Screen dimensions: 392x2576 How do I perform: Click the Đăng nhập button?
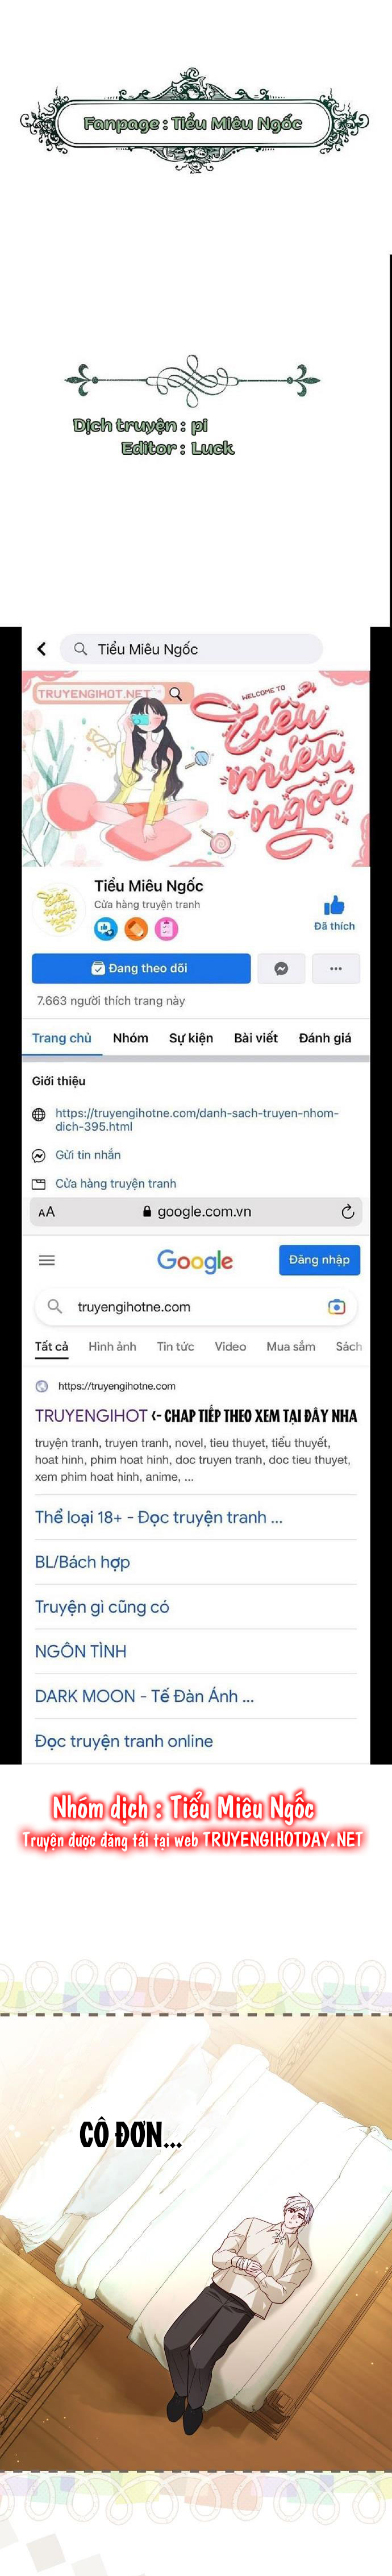tap(319, 1260)
